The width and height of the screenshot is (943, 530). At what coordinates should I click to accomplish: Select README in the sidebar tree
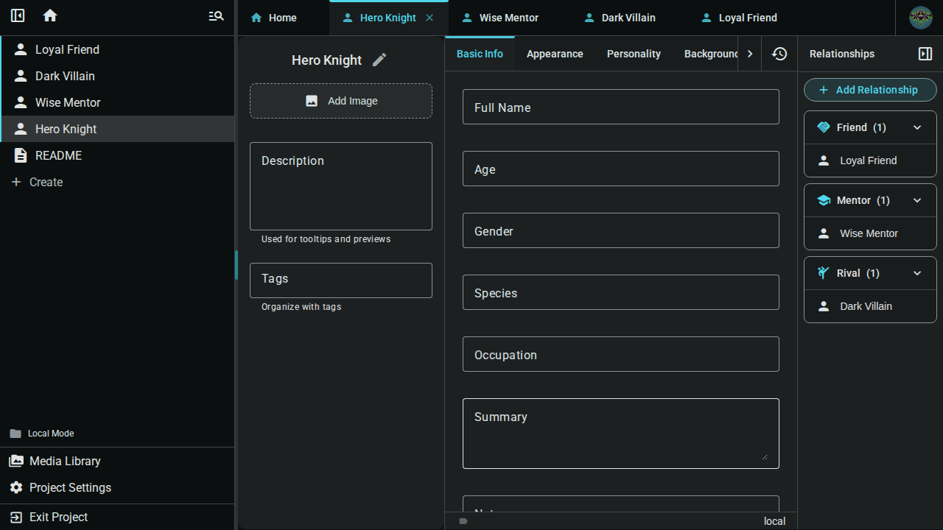coord(58,155)
